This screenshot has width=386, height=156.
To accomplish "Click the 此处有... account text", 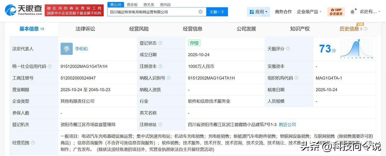I will [369, 12].
